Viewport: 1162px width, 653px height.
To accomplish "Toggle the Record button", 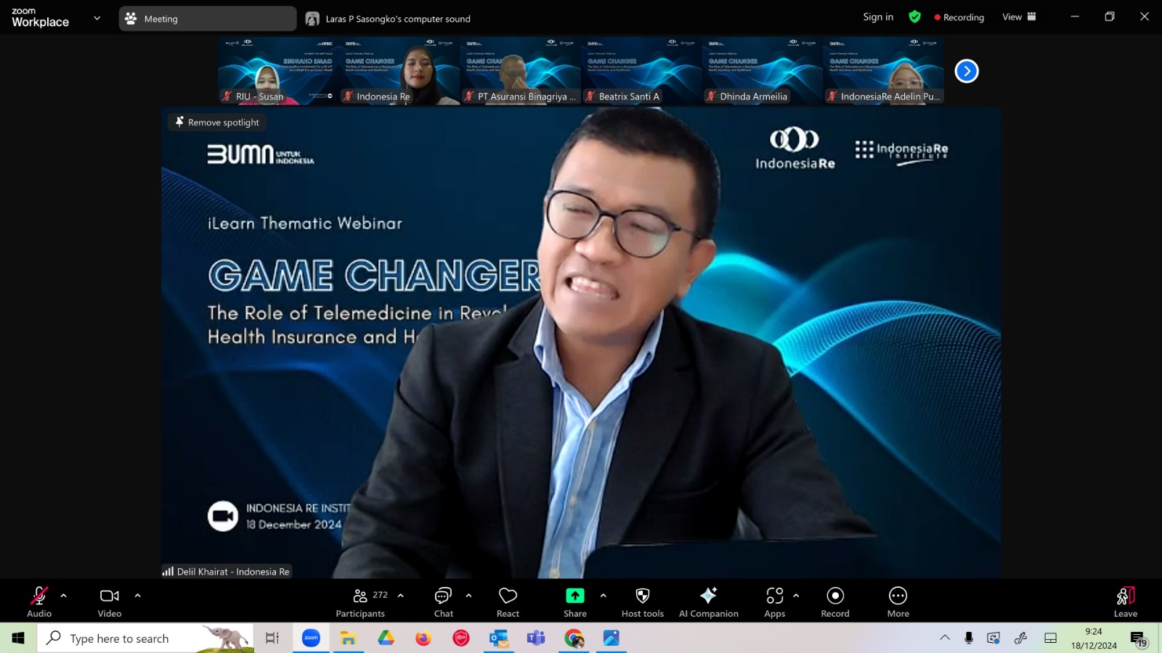I will 835,602.
